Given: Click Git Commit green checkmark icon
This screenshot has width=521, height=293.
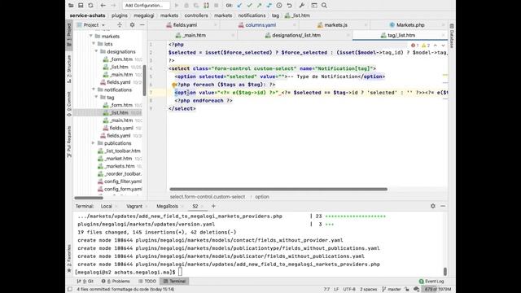Looking at the screenshot, I should click(x=250, y=6).
